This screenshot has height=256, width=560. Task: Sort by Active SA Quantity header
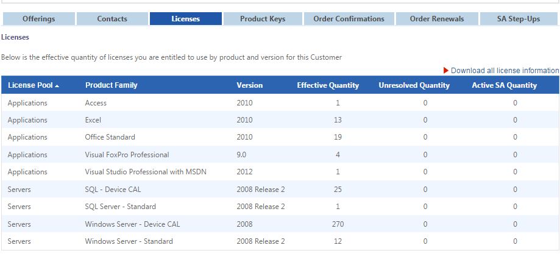[505, 85]
